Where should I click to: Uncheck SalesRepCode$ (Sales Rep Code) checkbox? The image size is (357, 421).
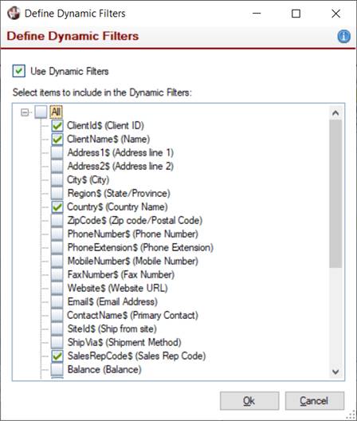pos(57,356)
